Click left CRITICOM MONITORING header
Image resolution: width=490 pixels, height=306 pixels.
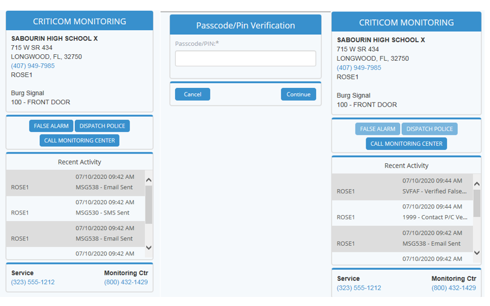(80, 21)
